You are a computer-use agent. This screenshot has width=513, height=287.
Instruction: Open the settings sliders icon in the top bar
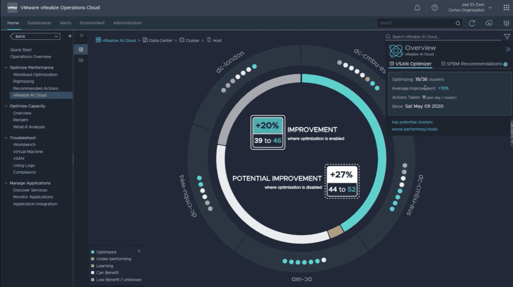pyautogui.click(x=506, y=23)
